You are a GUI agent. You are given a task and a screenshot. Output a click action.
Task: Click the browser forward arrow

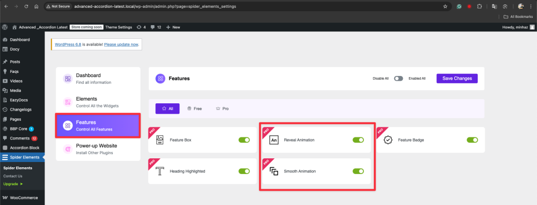tap(16, 6)
